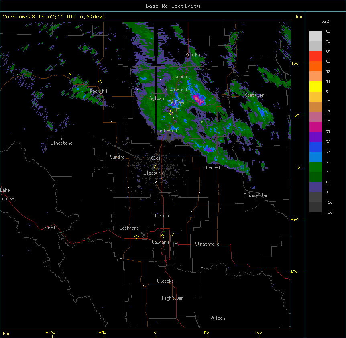Select the yellow diamond marker below RedDeer
The height and width of the screenshot is (338, 346).
coord(171,113)
